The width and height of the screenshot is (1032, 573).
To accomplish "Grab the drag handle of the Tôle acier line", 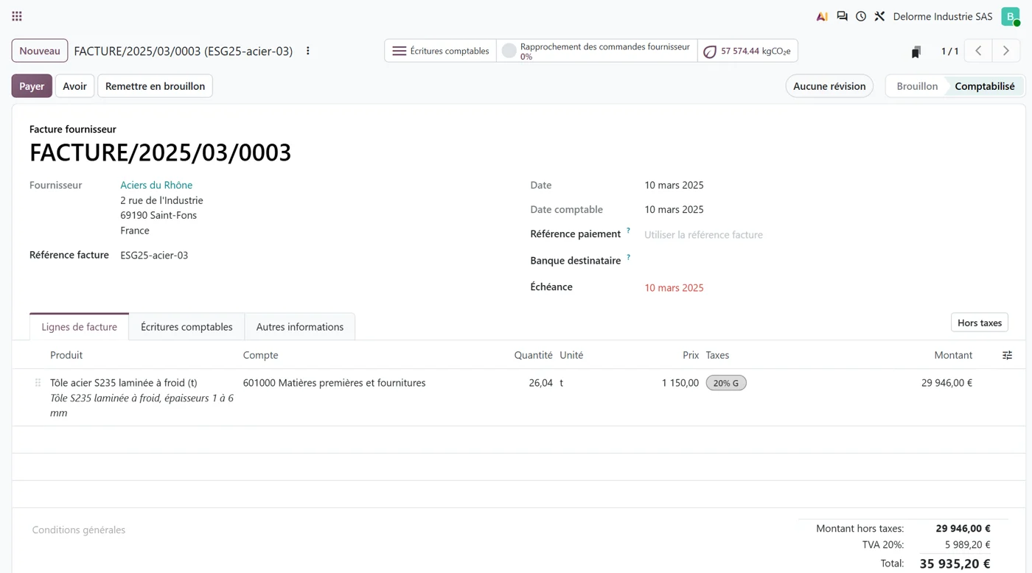I will (38, 383).
